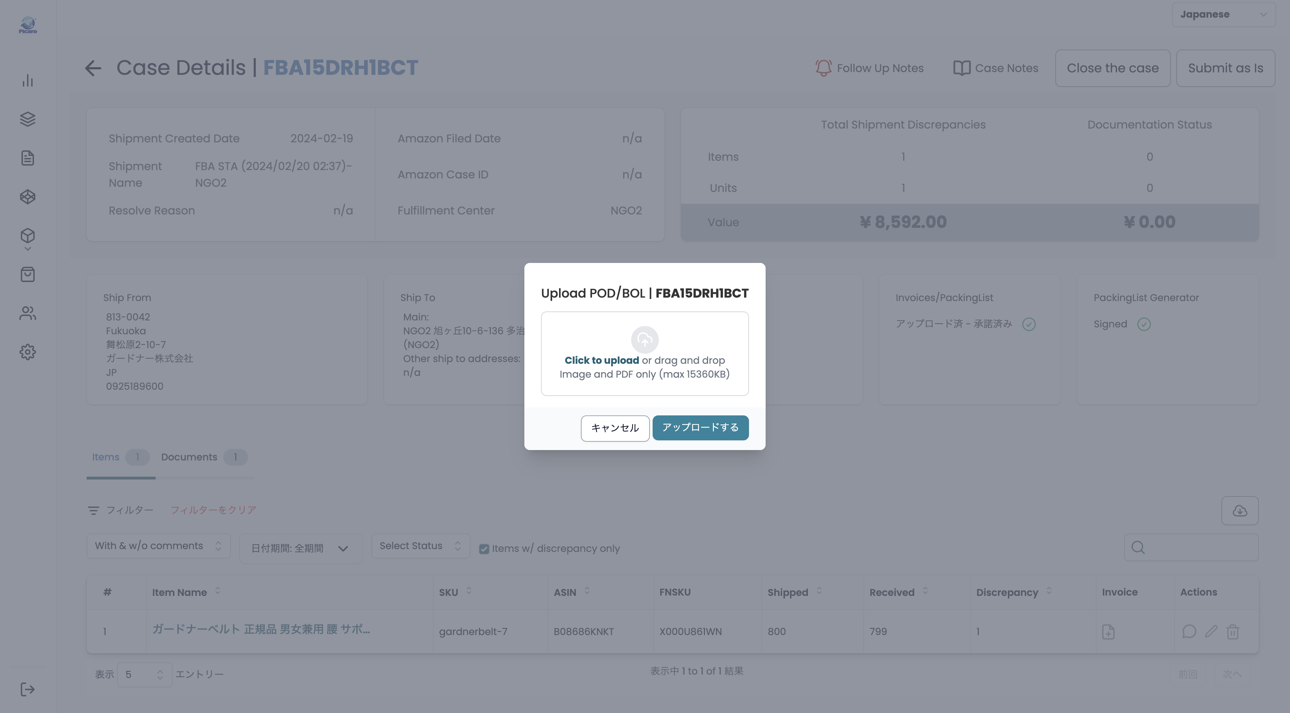Open the settings gear sidebar icon

coord(27,352)
